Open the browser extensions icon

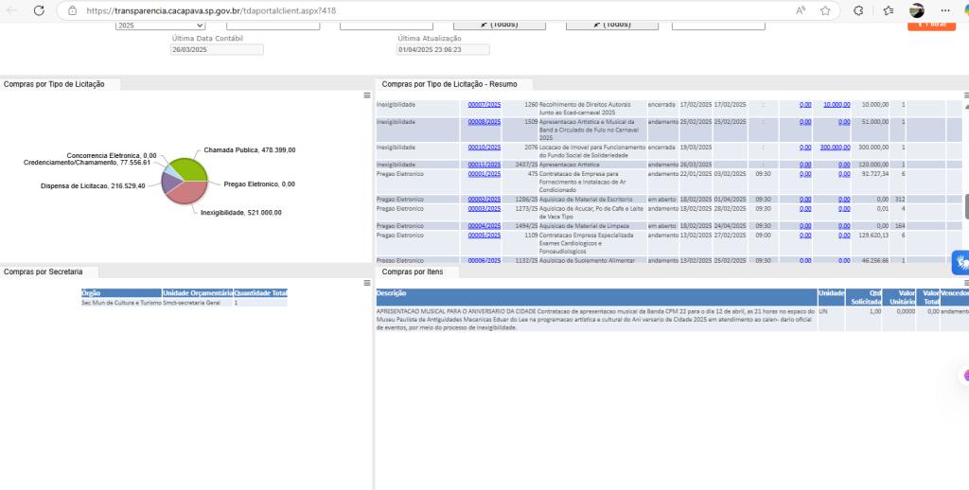click(x=857, y=10)
